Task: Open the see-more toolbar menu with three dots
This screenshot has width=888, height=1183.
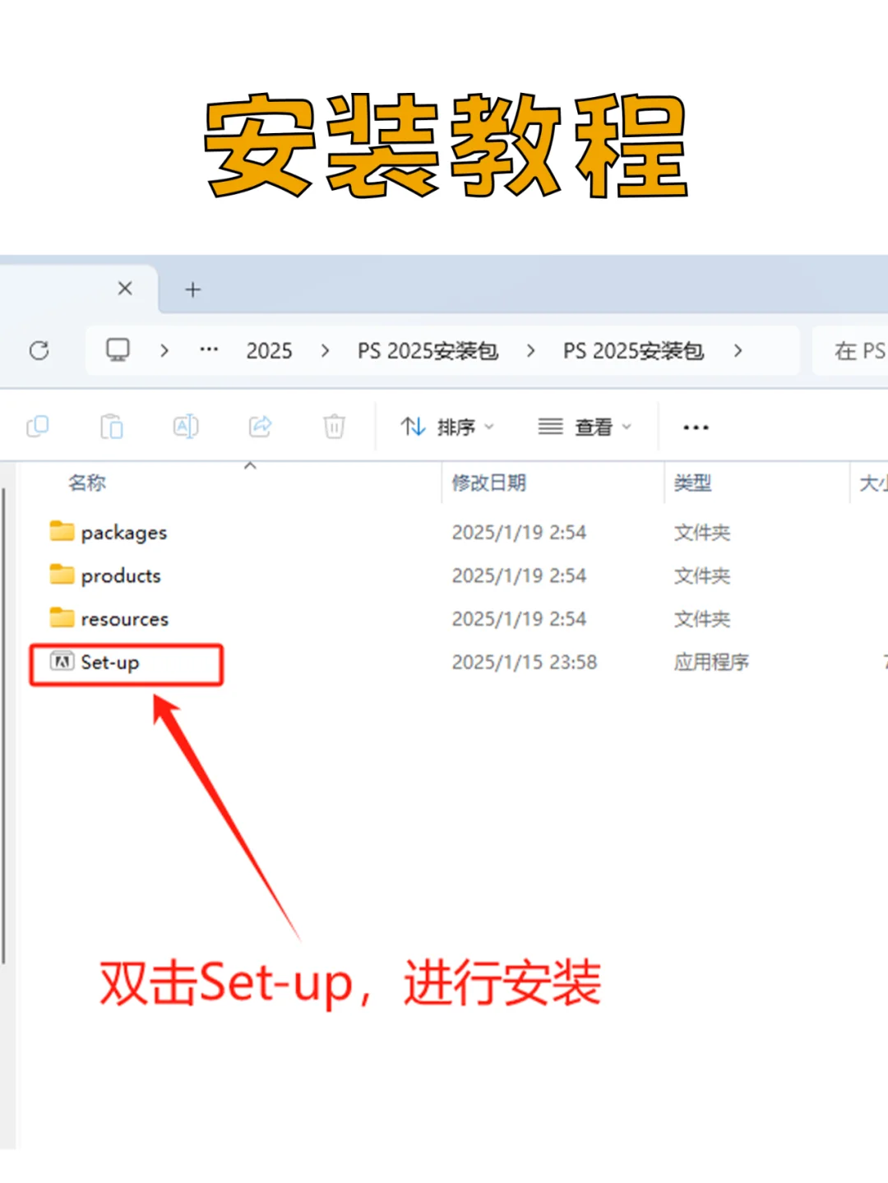Action: 695,427
